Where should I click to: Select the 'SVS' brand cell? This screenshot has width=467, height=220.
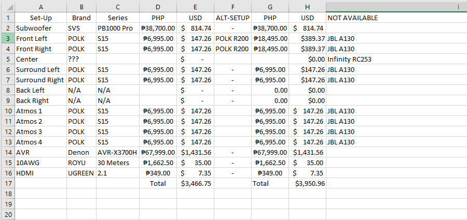click(x=81, y=28)
